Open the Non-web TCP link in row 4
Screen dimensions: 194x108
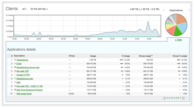22,71
